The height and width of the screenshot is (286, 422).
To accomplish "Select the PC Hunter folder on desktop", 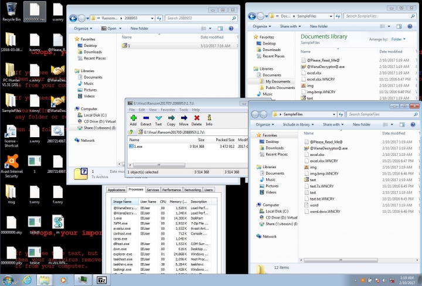I will pos(11,74).
